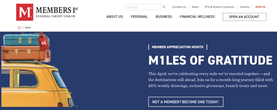This screenshot has width=277, height=110.
Task: Open the Contact Us link
Action: click(x=179, y=7)
